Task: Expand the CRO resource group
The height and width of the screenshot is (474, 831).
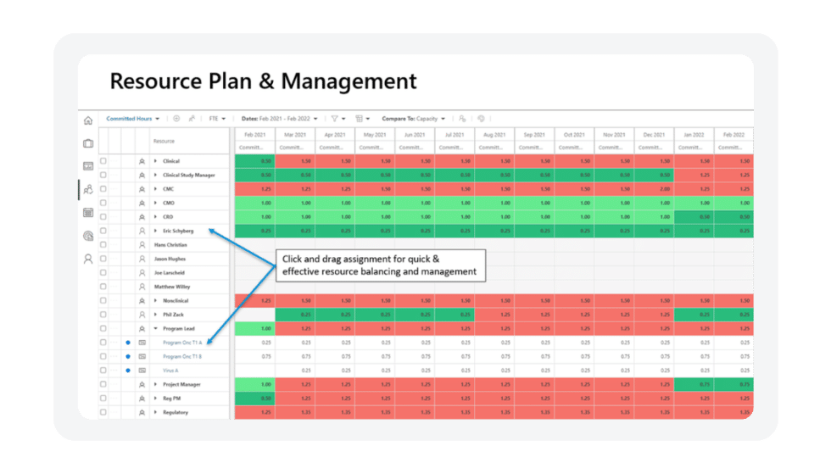Action: [155, 217]
